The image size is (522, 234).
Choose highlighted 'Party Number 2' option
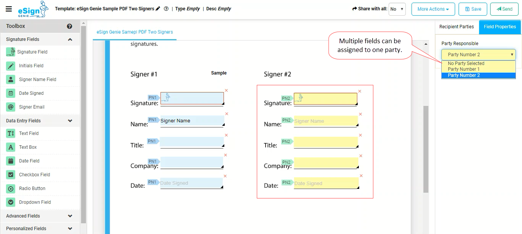[478, 75]
